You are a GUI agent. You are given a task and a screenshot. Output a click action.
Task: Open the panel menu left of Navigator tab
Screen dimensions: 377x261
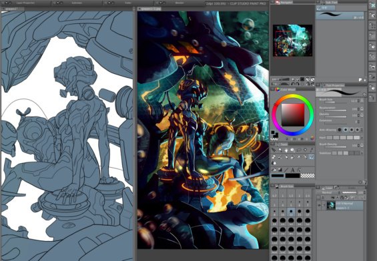click(x=272, y=3)
